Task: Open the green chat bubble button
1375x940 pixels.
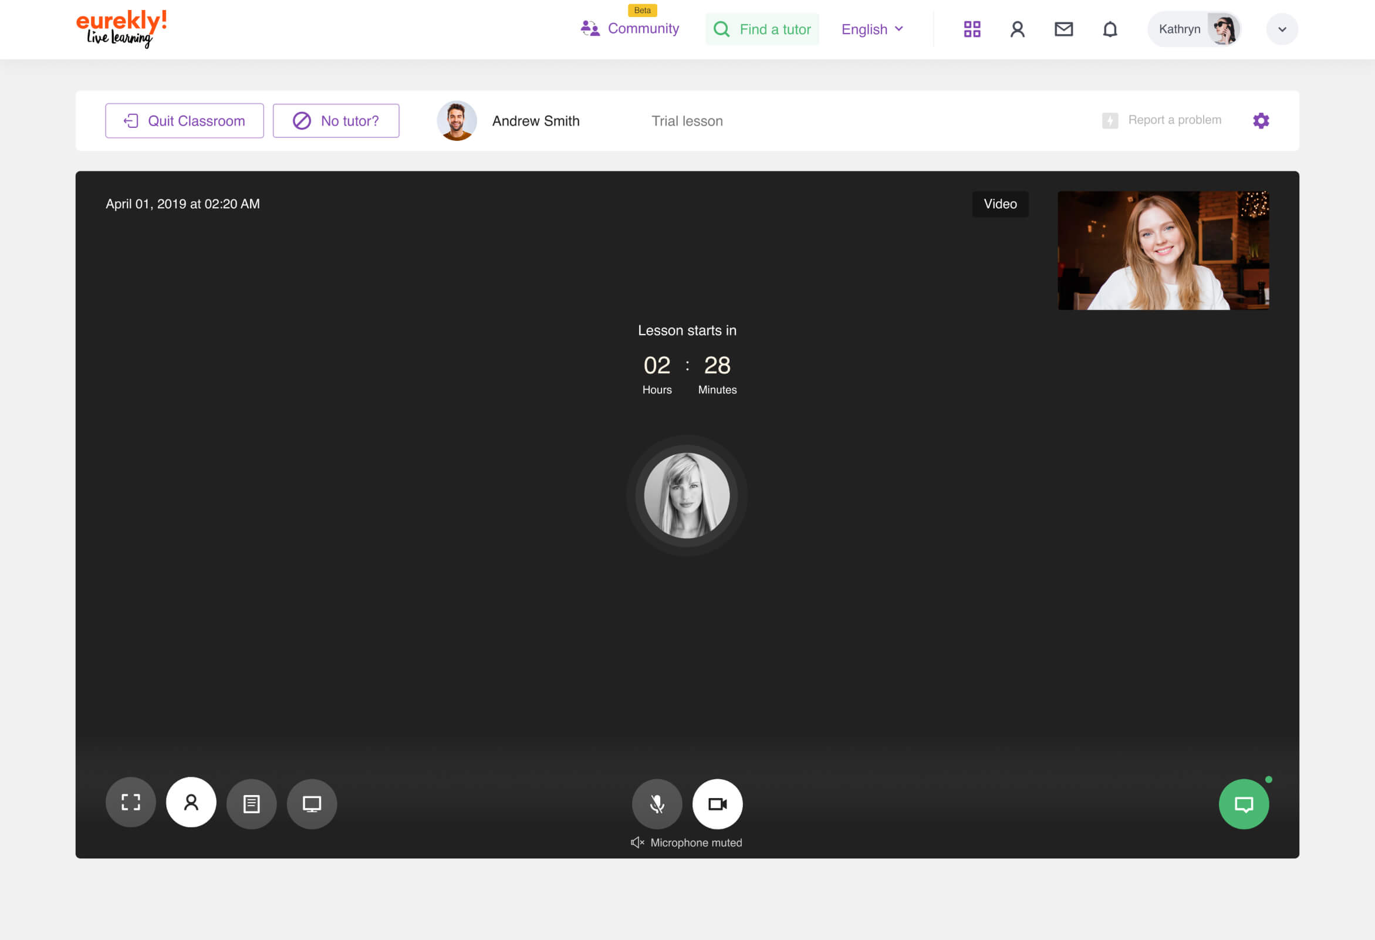Action: pos(1244,804)
